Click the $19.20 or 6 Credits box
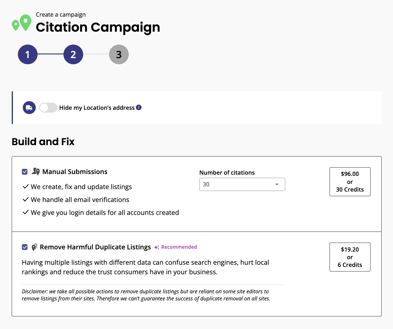393x329 pixels. coord(350,257)
